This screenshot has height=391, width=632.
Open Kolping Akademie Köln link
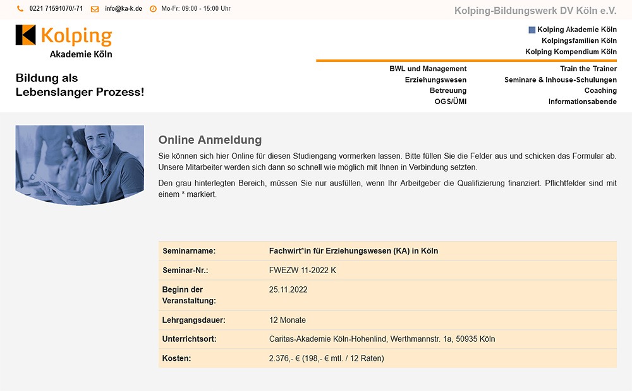pos(577,30)
